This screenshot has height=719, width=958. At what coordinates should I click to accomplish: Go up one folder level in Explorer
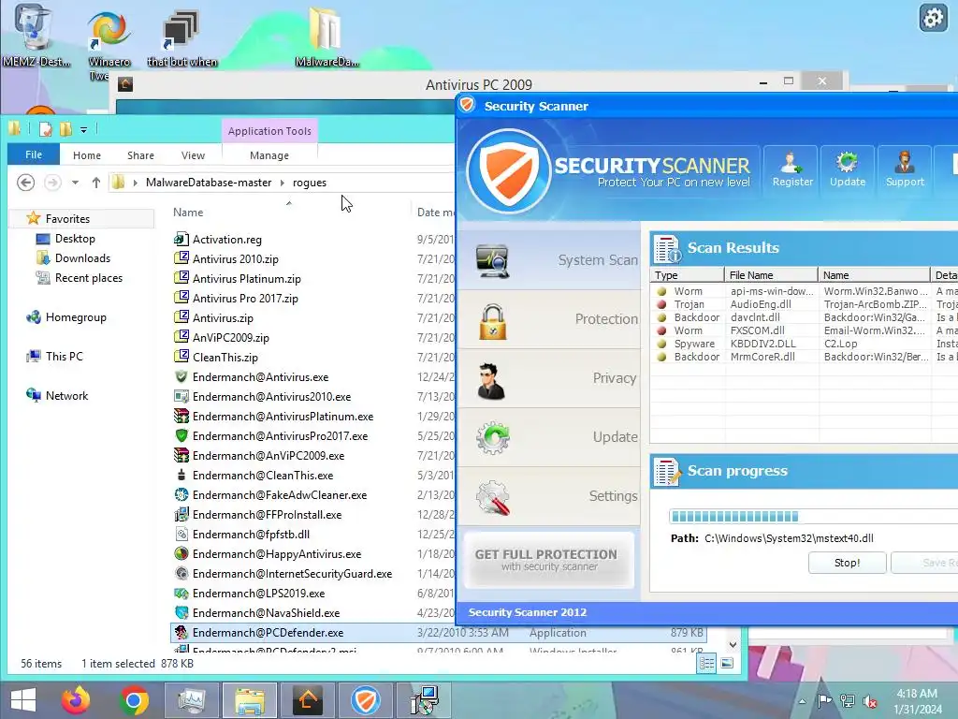pyautogui.click(x=96, y=183)
